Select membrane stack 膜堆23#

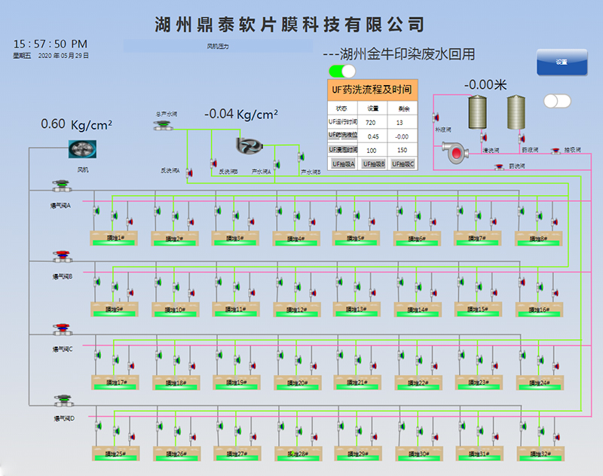479,383
